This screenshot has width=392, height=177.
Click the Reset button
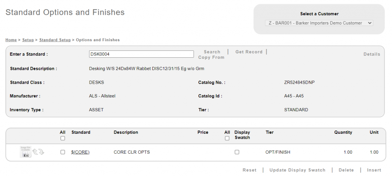pos(250,170)
